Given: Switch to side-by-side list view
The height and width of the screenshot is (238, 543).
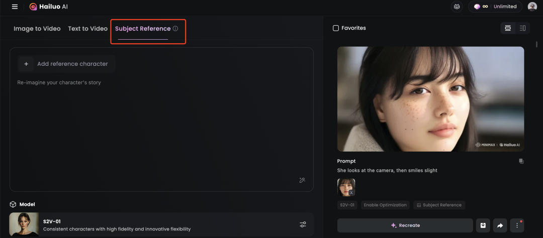Looking at the screenshot, I should [x=522, y=28].
